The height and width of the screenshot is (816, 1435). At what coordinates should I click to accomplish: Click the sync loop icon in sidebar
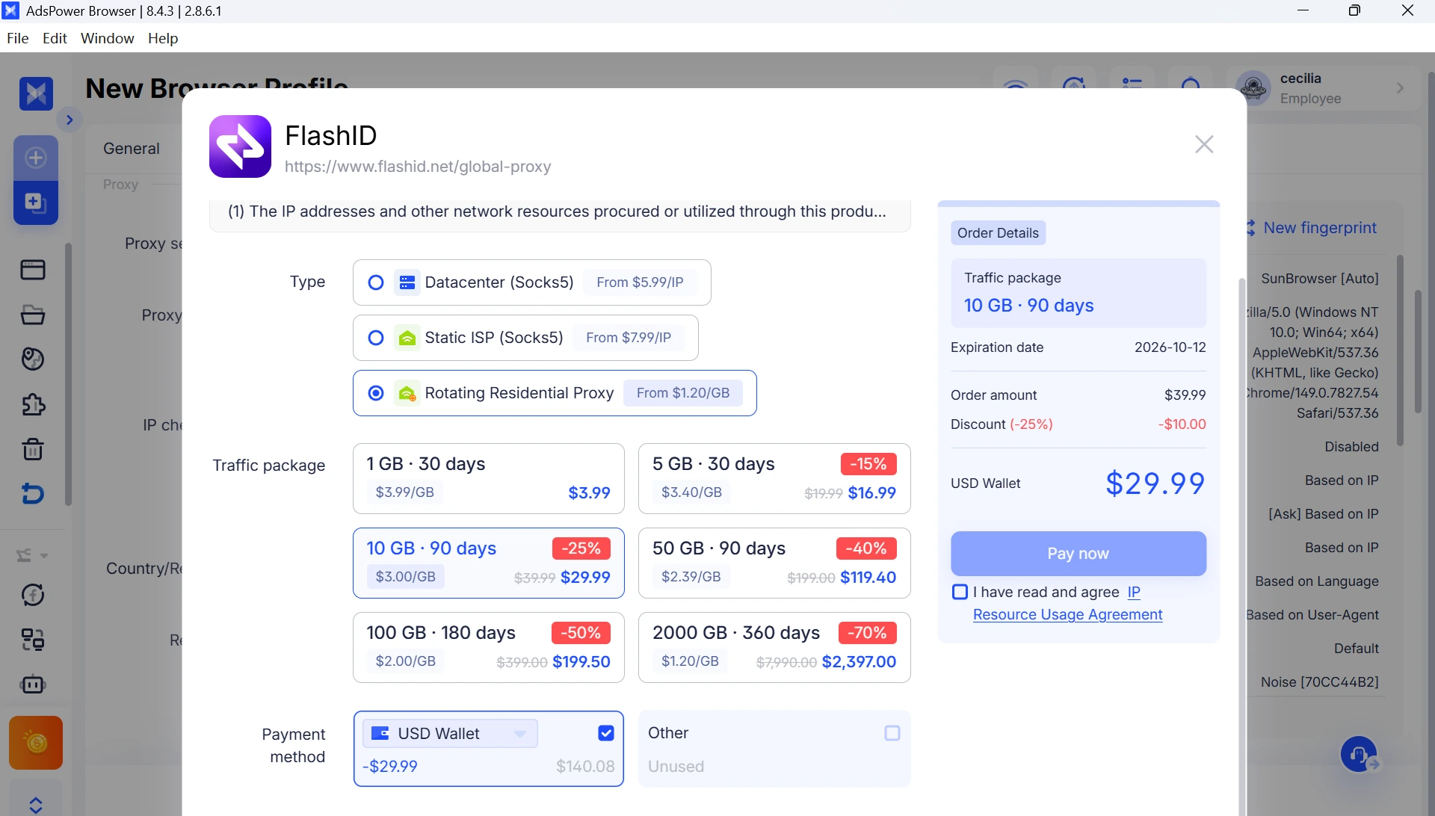pyautogui.click(x=33, y=494)
